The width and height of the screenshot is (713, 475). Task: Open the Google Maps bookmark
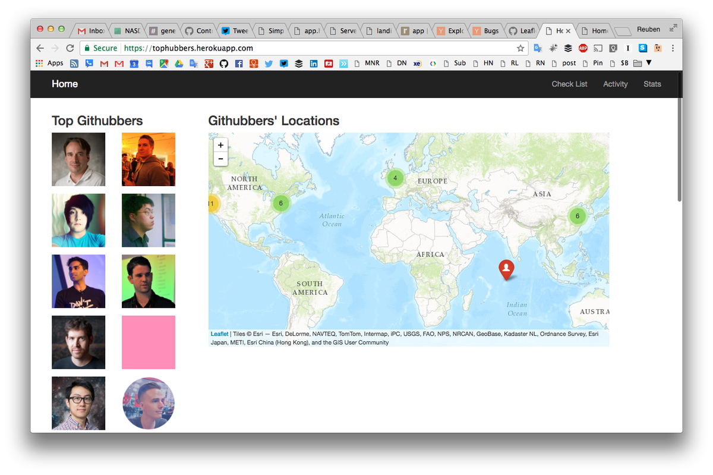click(163, 63)
